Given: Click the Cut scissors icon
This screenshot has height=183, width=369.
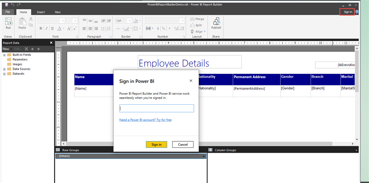Looking at the screenshot, I should click(31, 19).
